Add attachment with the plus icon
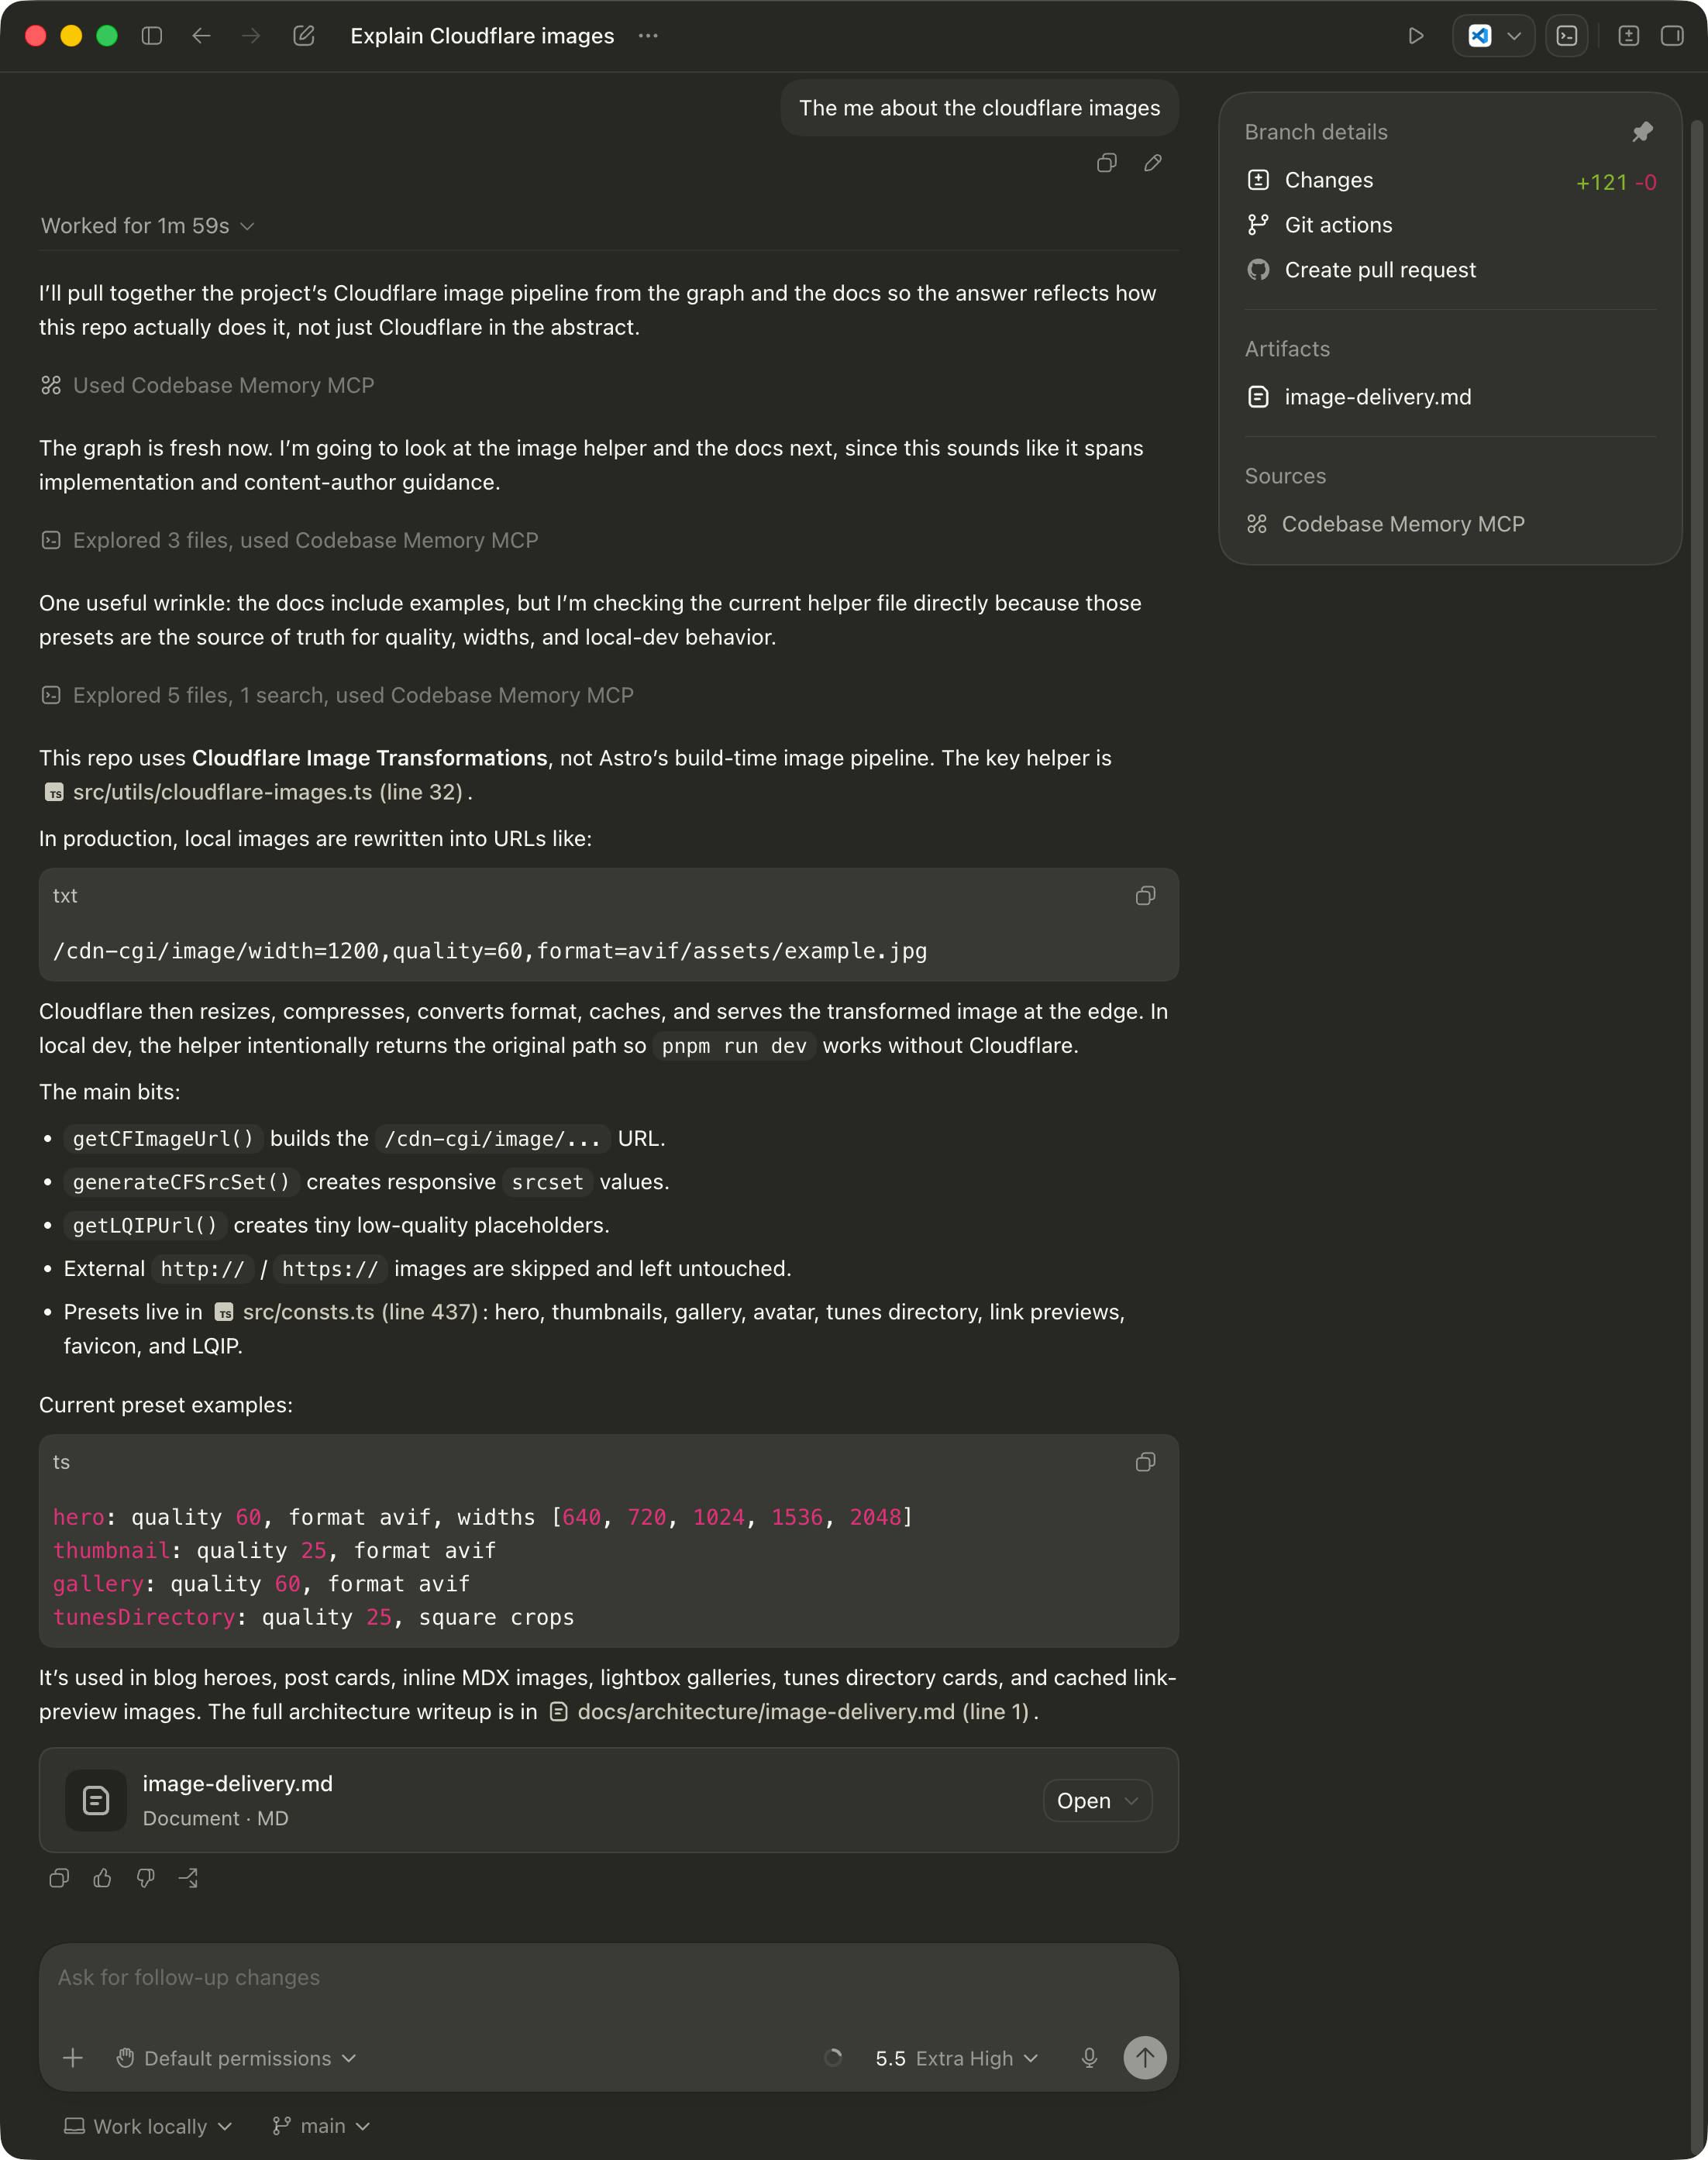This screenshot has height=2160, width=1708. click(73, 2058)
